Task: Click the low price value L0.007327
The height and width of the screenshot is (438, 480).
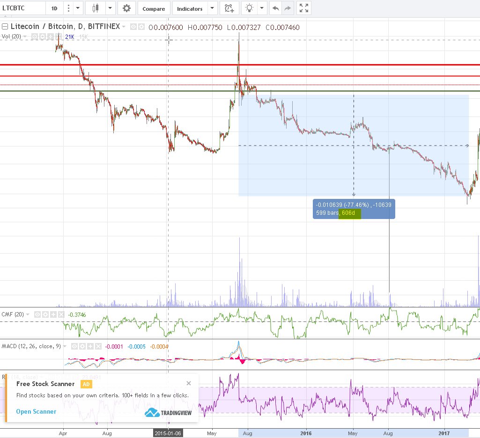Action: tap(244, 28)
